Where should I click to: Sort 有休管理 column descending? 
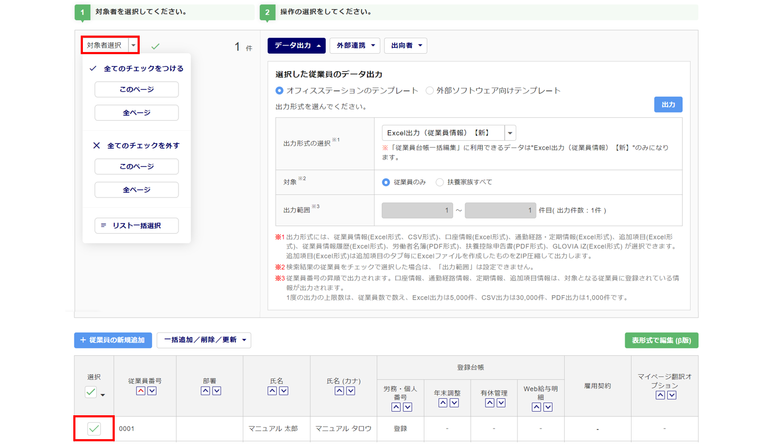(x=500, y=403)
